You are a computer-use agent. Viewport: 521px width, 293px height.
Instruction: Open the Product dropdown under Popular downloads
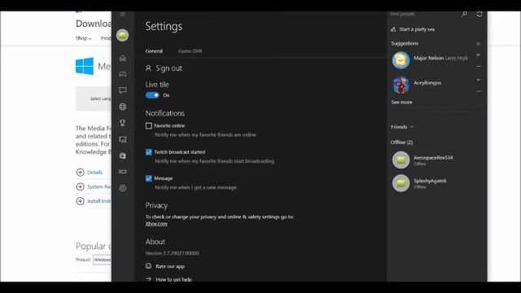click(x=102, y=260)
